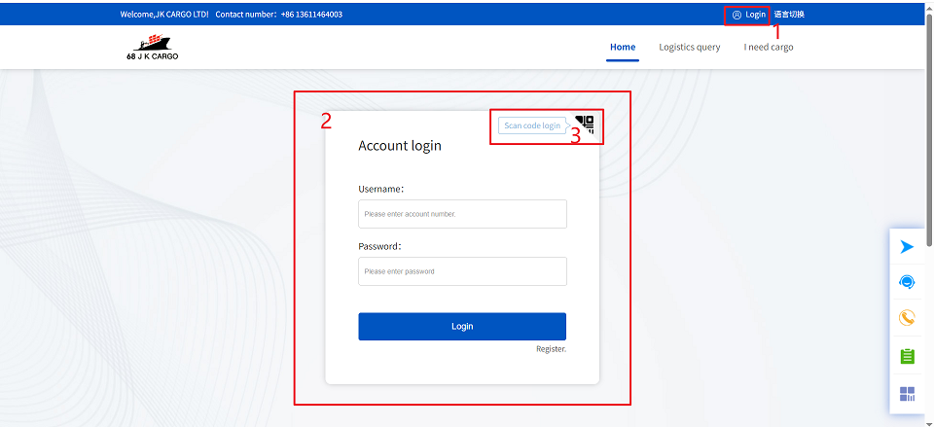Open the Logistics query tab
This screenshot has width=934, height=427.
[x=690, y=47]
